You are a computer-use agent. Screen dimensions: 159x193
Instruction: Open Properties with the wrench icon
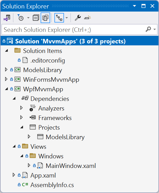click(x=78, y=18)
